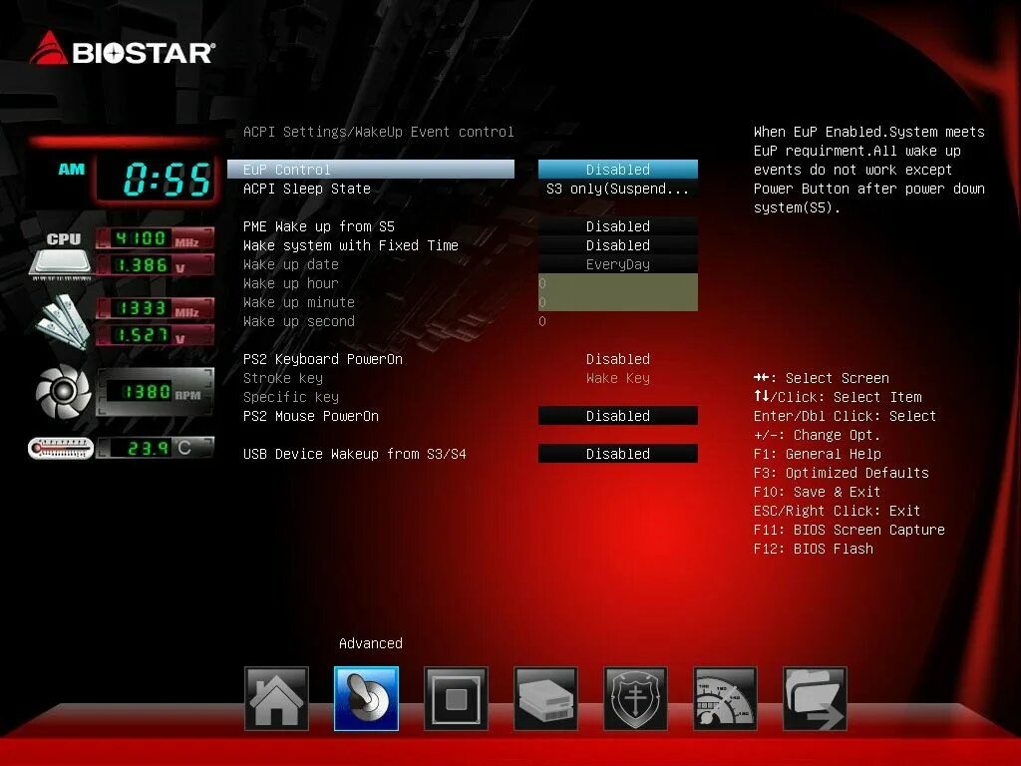Open the Security shield icon
The image size is (1021, 766).
click(635, 699)
